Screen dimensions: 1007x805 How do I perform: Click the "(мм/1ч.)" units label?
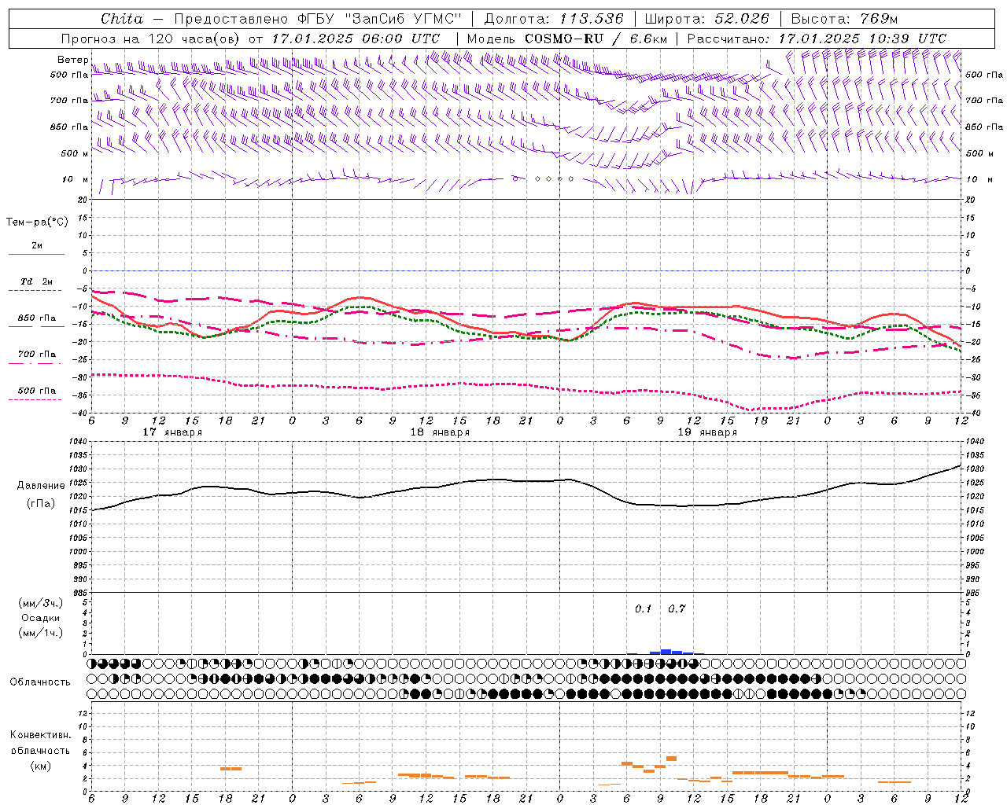click(x=40, y=633)
